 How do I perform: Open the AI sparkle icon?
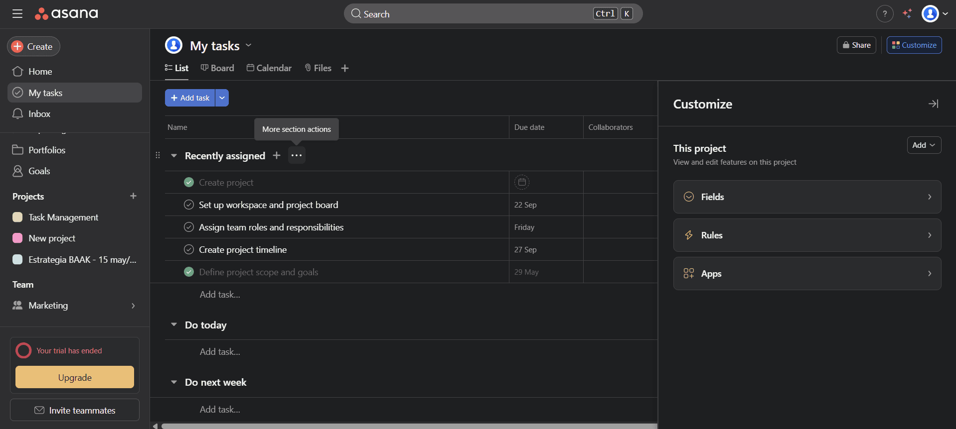click(x=907, y=14)
